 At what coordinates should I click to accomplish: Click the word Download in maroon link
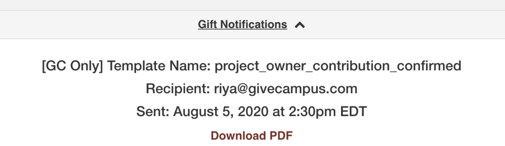[x=238, y=136]
